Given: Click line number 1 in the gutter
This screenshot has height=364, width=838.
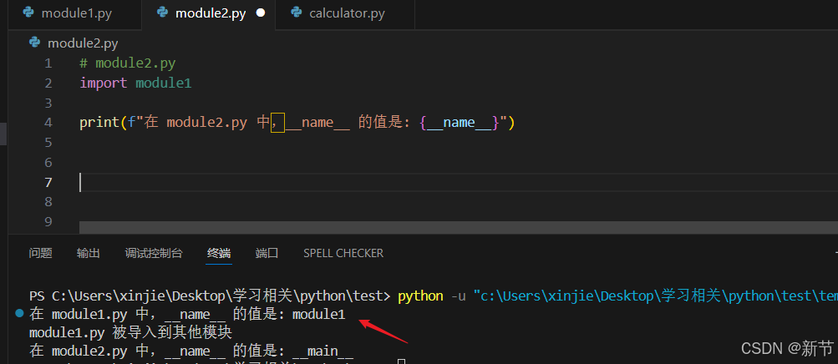Looking at the screenshot, I should [48, 63].
